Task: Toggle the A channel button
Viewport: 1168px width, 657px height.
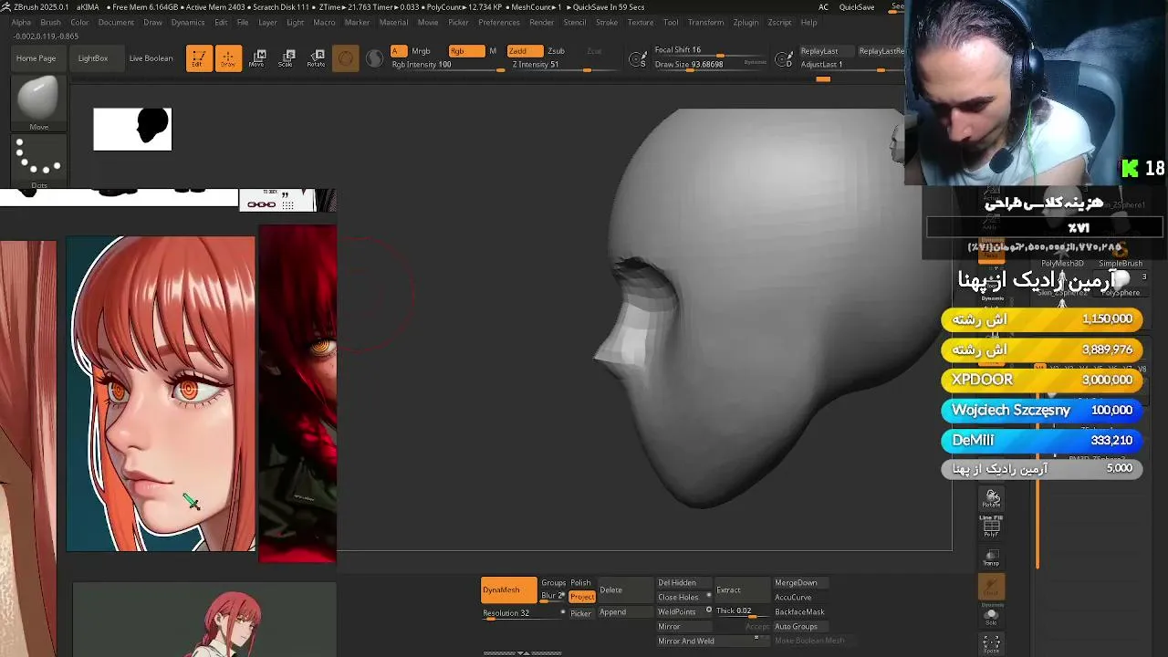Action: (398, 51)
